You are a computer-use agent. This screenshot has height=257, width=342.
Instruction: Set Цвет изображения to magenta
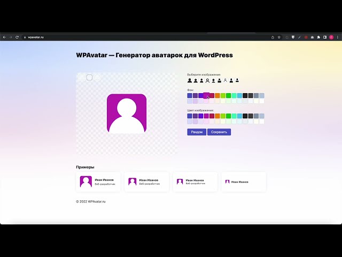(206, 116)
